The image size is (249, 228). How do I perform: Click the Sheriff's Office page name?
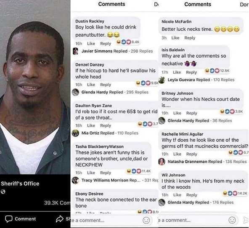(x=20, y=183)
